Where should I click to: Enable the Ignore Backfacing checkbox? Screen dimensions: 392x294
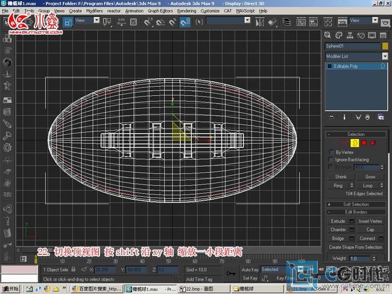coord(331,160)
